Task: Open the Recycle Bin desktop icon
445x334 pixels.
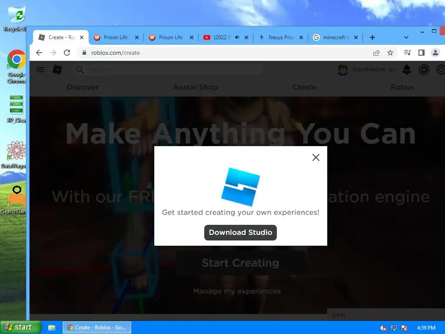Action: click(15, 19)
